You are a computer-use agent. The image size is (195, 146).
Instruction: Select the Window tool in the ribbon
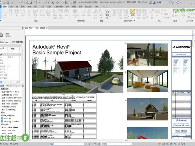17,13
